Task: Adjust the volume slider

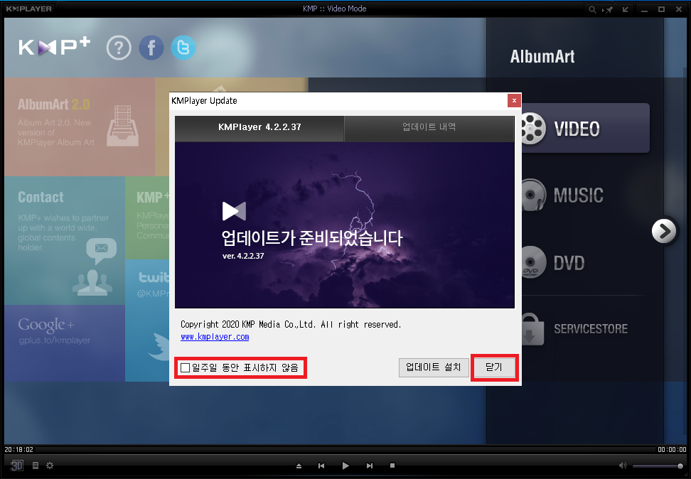Action: [658, 465]
